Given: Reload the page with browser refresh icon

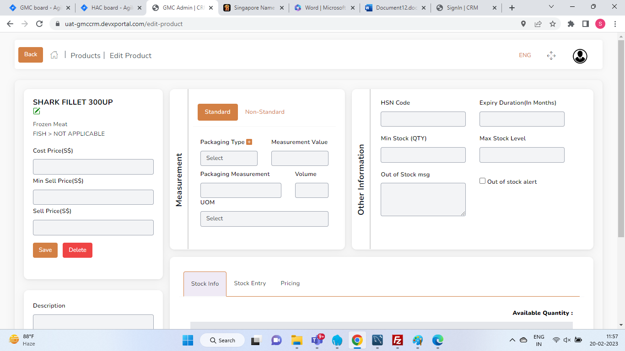Looking at the screenshot, I should coord(39,24).
